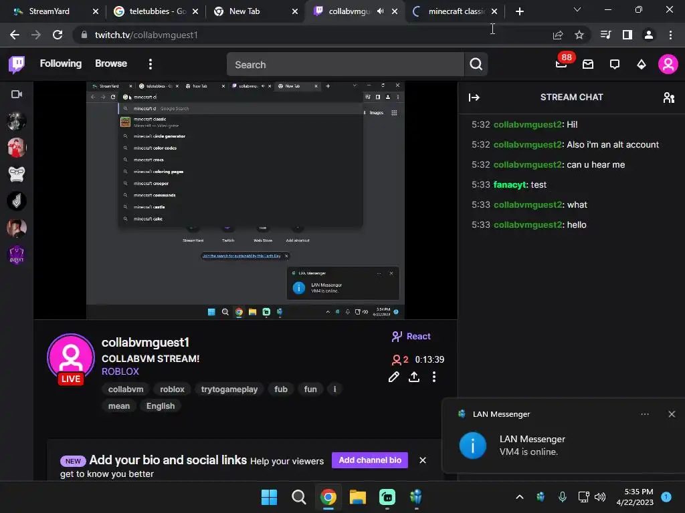Open the pink user avatar menu
Image resolution: width=685 pixels, height=513 pixels.
click(x=668, y=65)
